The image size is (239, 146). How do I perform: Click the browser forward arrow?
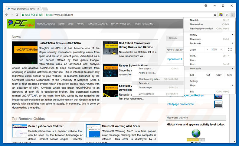tap(12, 15)
